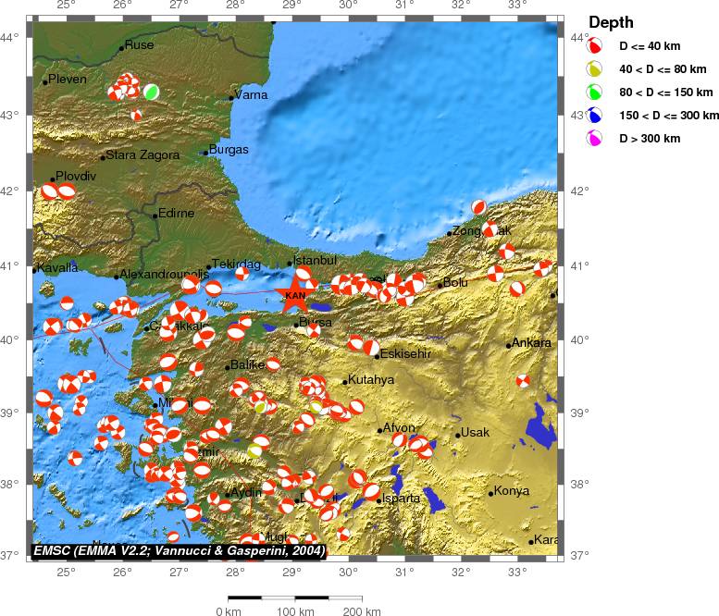Click the Depth legend title
The height and width of the screenshot is (616, 719).
coord(611,22)
